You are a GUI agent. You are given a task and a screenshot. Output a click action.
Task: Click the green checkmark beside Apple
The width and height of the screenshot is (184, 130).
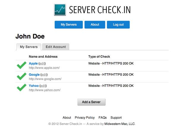[22, 65]
